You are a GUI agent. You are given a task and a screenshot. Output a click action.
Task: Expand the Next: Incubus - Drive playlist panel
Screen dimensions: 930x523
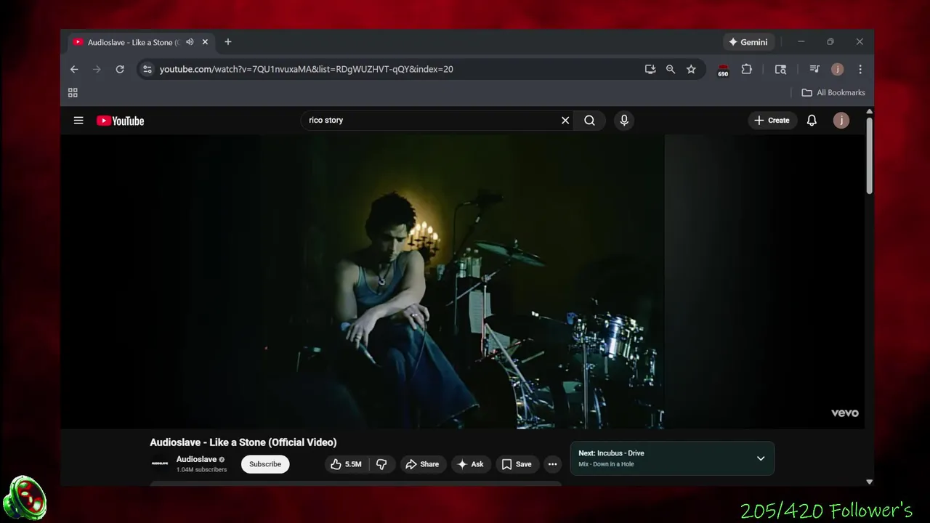coord(761,458)
